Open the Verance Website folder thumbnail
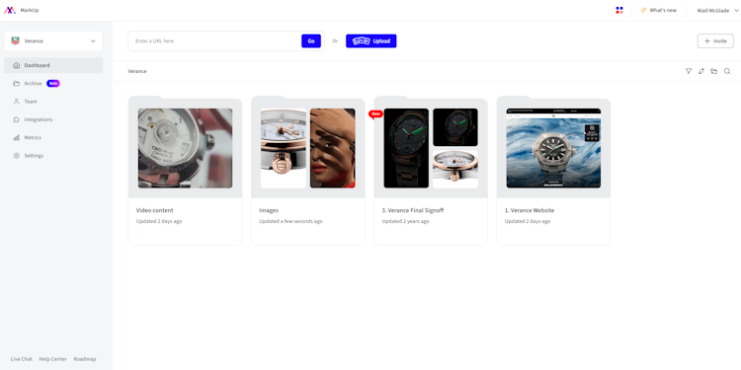Screen dimensions: 741x370 click(553, 148)
